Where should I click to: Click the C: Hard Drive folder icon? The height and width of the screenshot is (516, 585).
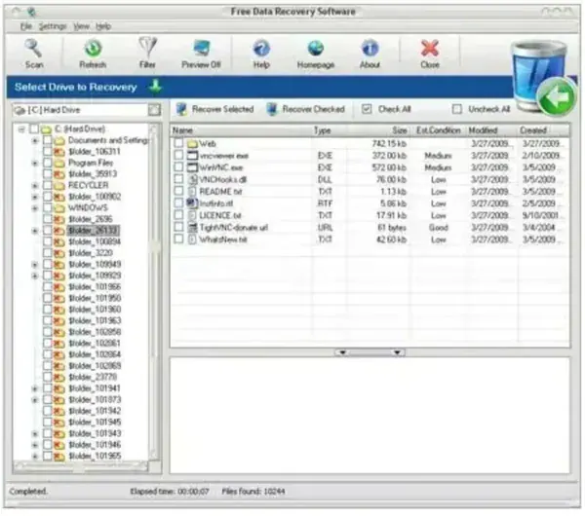click(x=46, y=129)
